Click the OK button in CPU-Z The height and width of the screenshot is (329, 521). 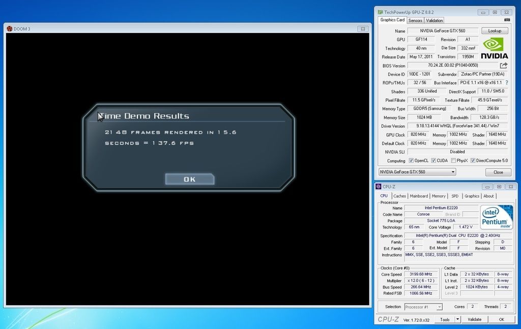501,319
